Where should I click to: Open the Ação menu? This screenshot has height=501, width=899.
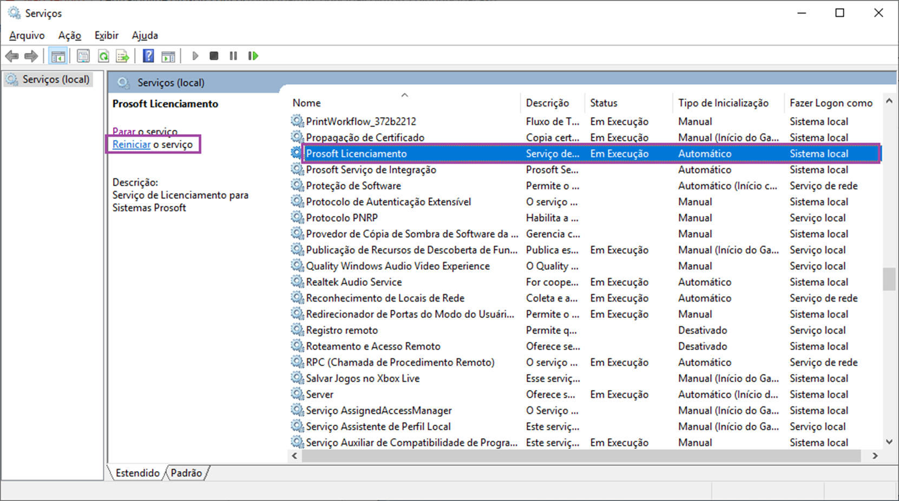pyautogui.click(x=70, y=36)
